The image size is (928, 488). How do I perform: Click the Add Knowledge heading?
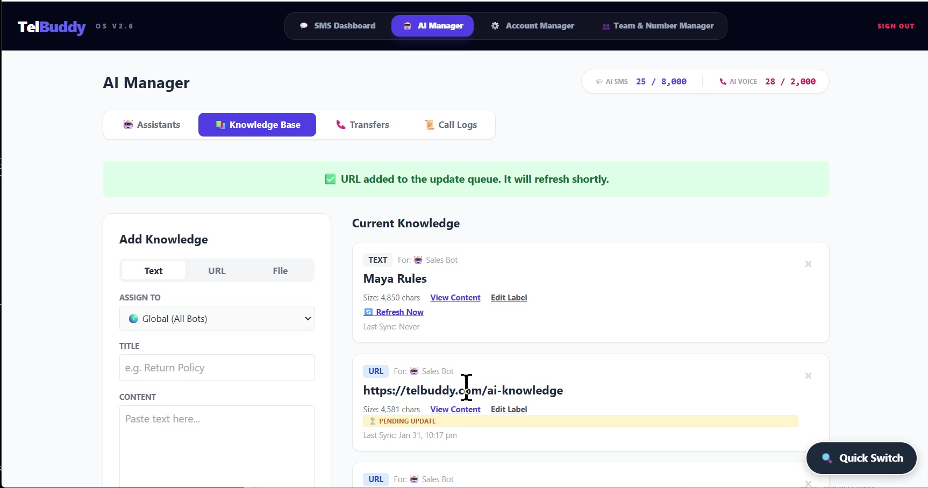tap(163, 240)
